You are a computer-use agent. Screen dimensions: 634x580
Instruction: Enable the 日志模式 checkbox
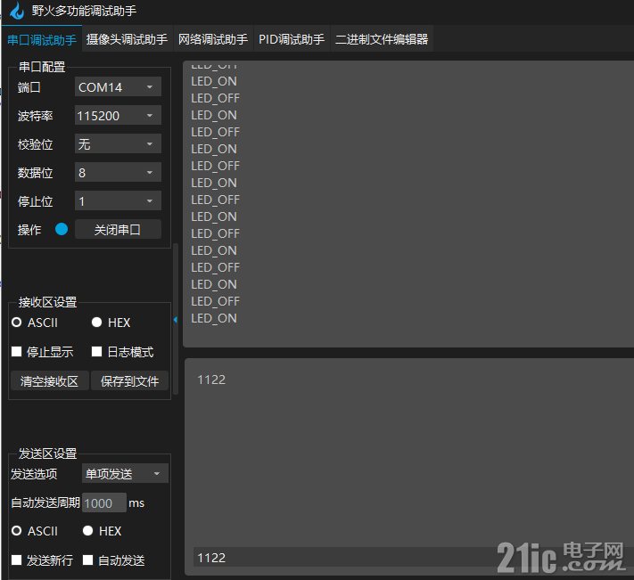[96, 351]
